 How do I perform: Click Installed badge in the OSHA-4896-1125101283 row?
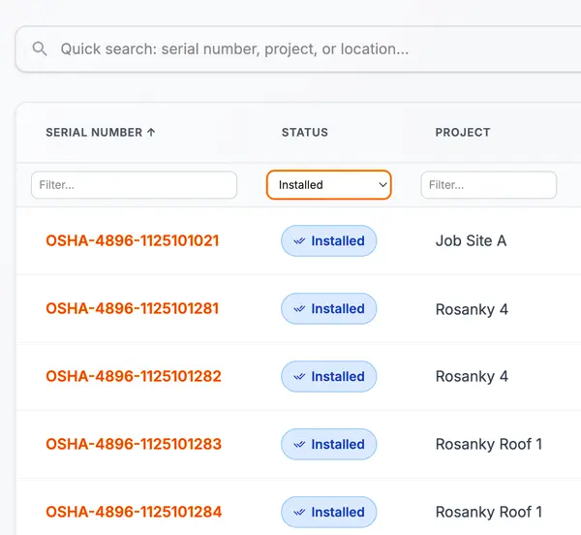328,445
